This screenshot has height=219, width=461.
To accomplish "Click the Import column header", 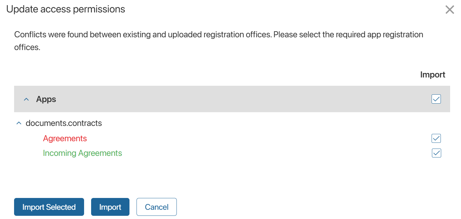I will (x=433, y=75).
